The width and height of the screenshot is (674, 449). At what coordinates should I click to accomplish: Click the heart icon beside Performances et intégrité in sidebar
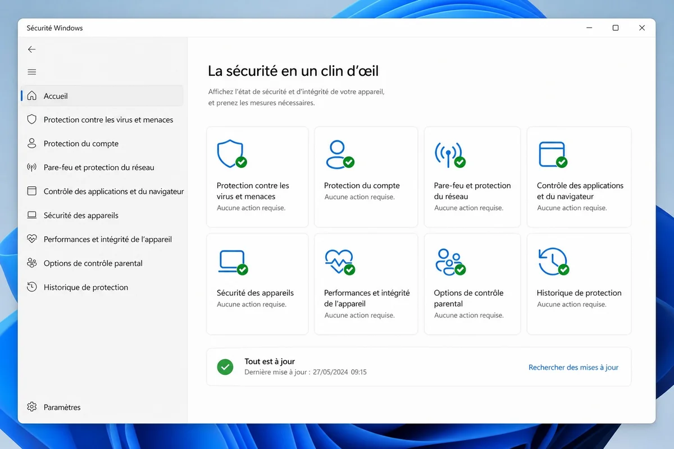tap(32, 239)
